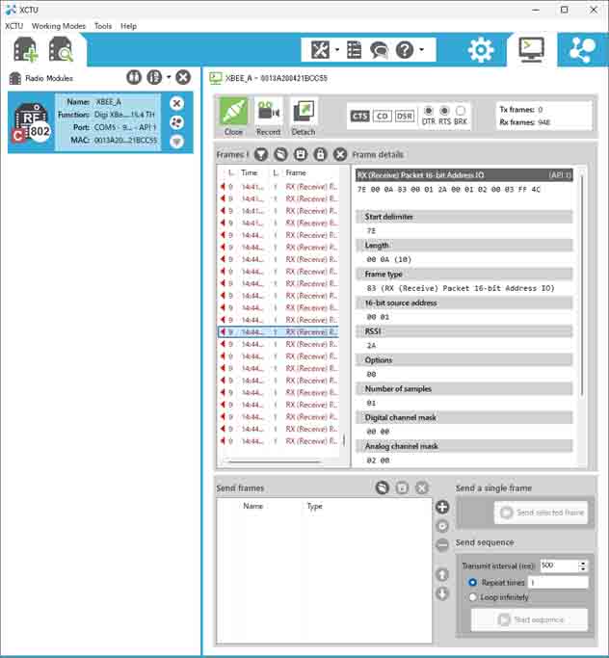Click the Discover radio modules icon
The height and width of the screenshot is (658, 609).
[61, 49]
